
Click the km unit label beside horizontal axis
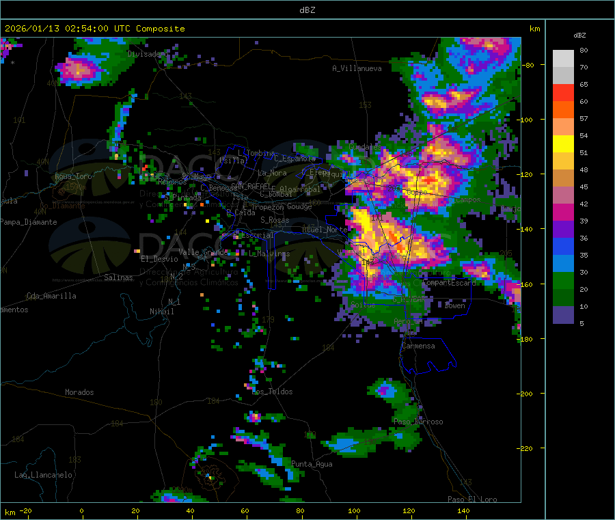pos(10,512)
